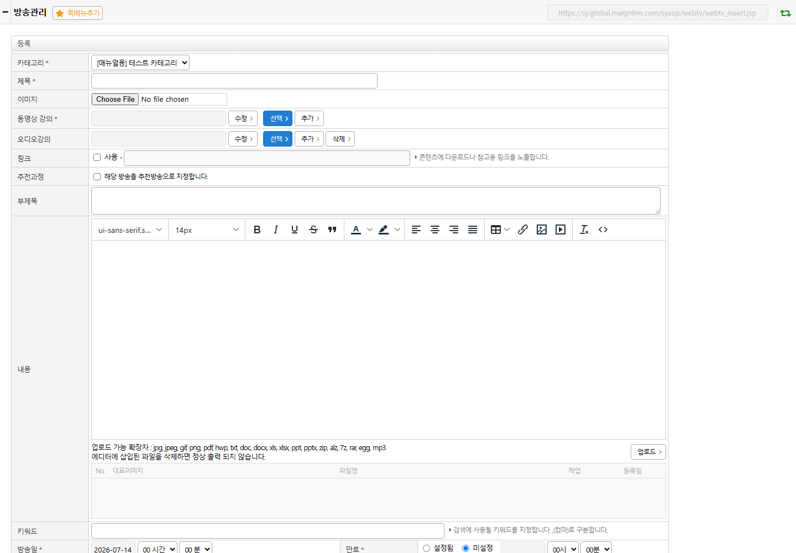This screenshot has height=553, width=796.
Task: Click 수정 in 오디오강의 row
Action: point(243,139)
